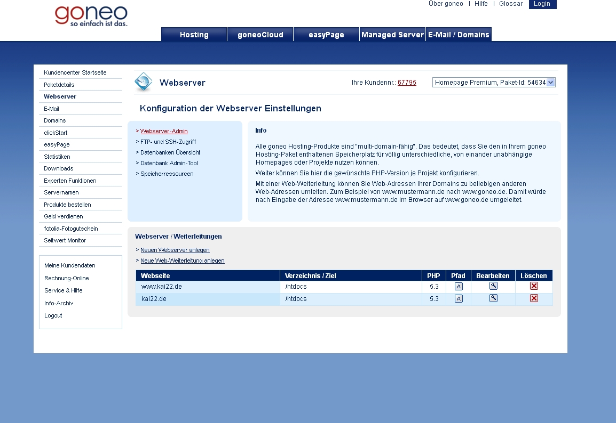The width and height of the screenshot is (616, 423).
Task: Open easyPage in sidebar
Action: tap(57, 144)
